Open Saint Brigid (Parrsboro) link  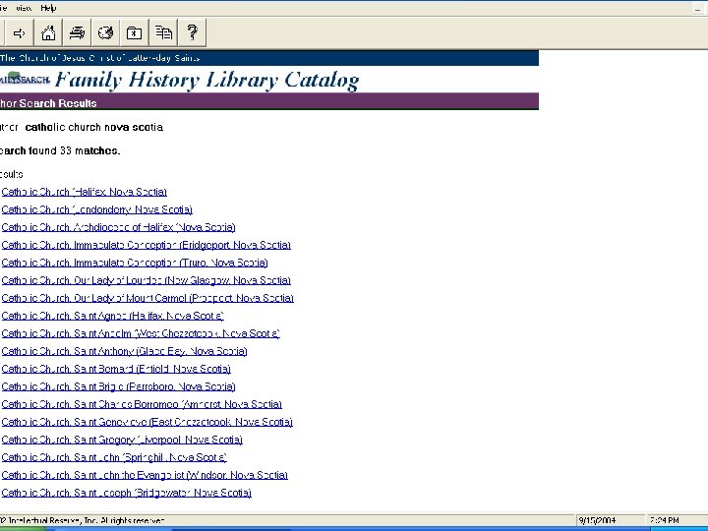[119, 386]
